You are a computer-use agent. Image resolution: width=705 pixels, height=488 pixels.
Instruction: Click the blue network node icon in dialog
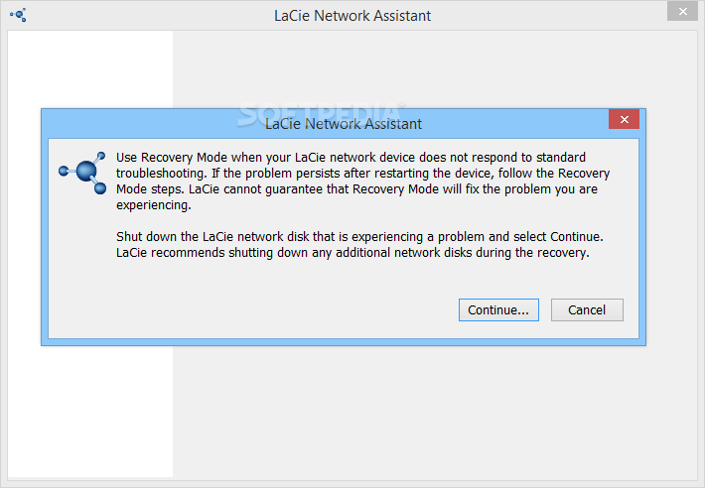point(82,173)
